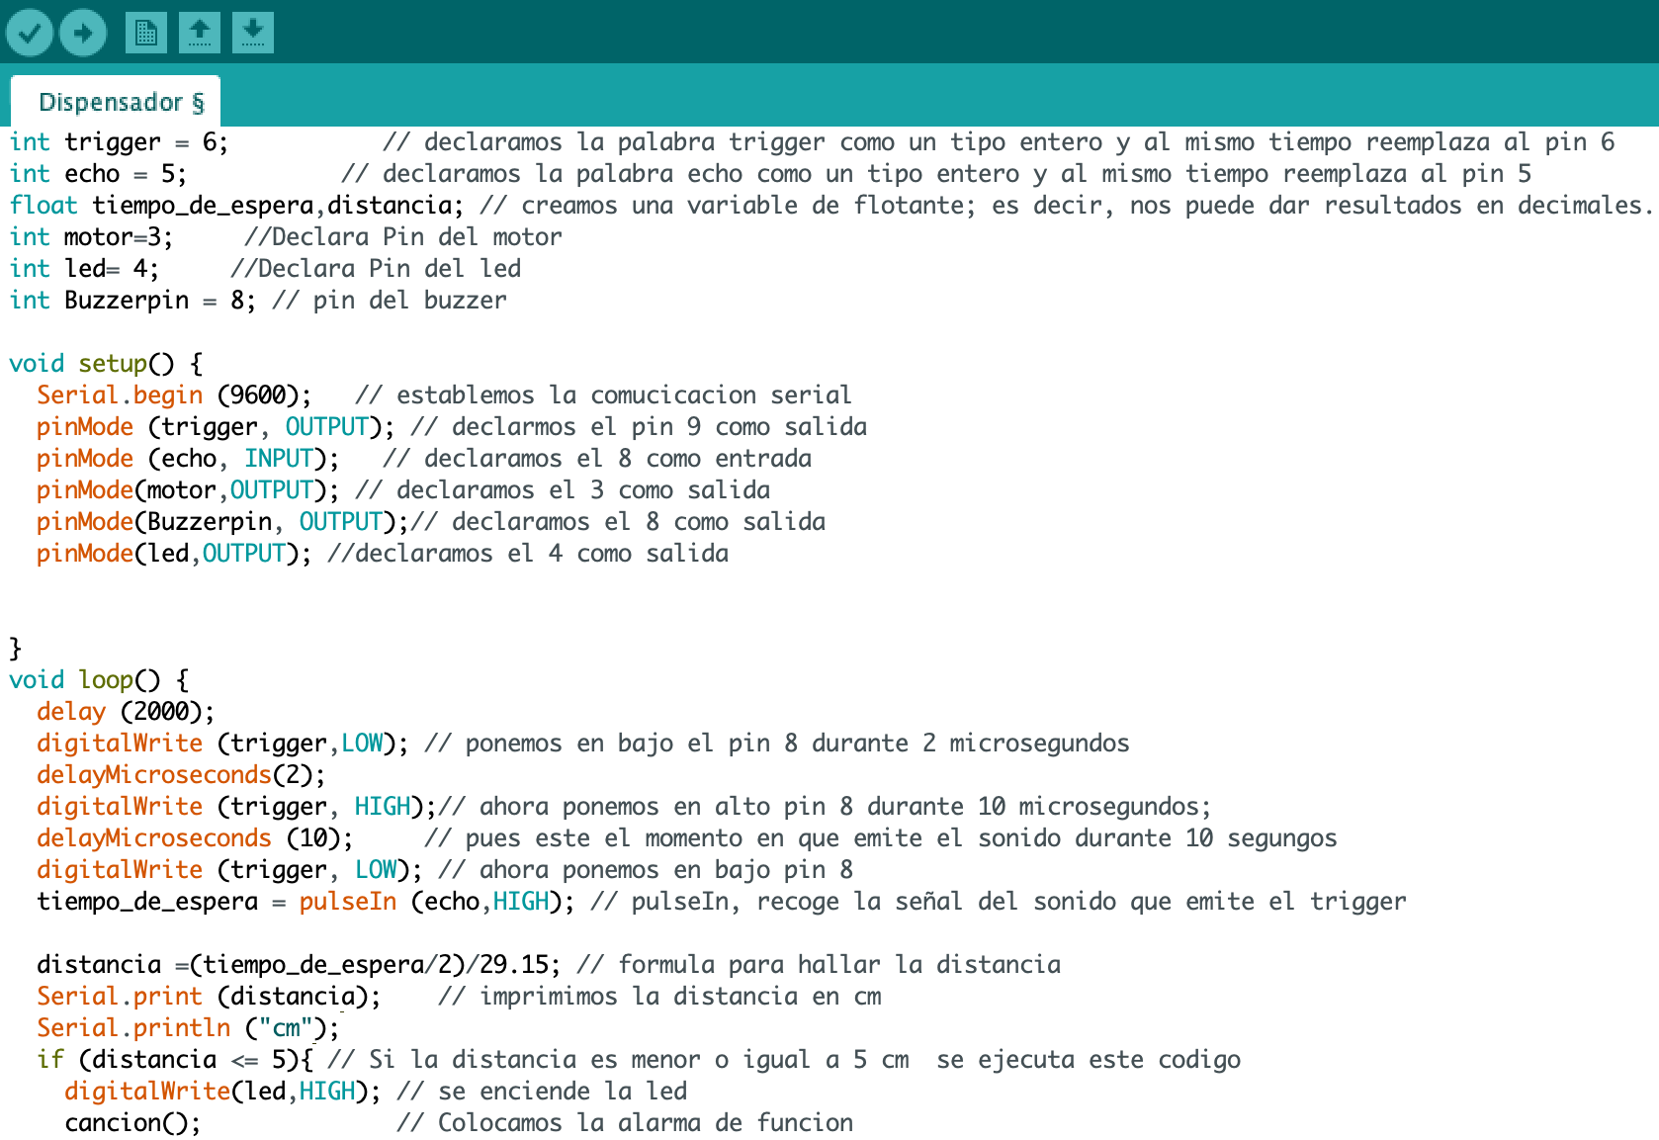Place cursor on 'void setup() {'

pyautogui.click(x=106, y=364)
